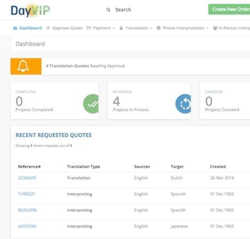Click the DayVIP logo
Image resolution: width=250 pixels, height=239 pixels.
[x=30, y=10]
